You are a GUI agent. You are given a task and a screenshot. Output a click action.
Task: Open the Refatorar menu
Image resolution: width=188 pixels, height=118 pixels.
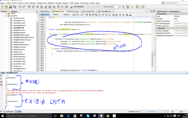[x=51, y=3]
